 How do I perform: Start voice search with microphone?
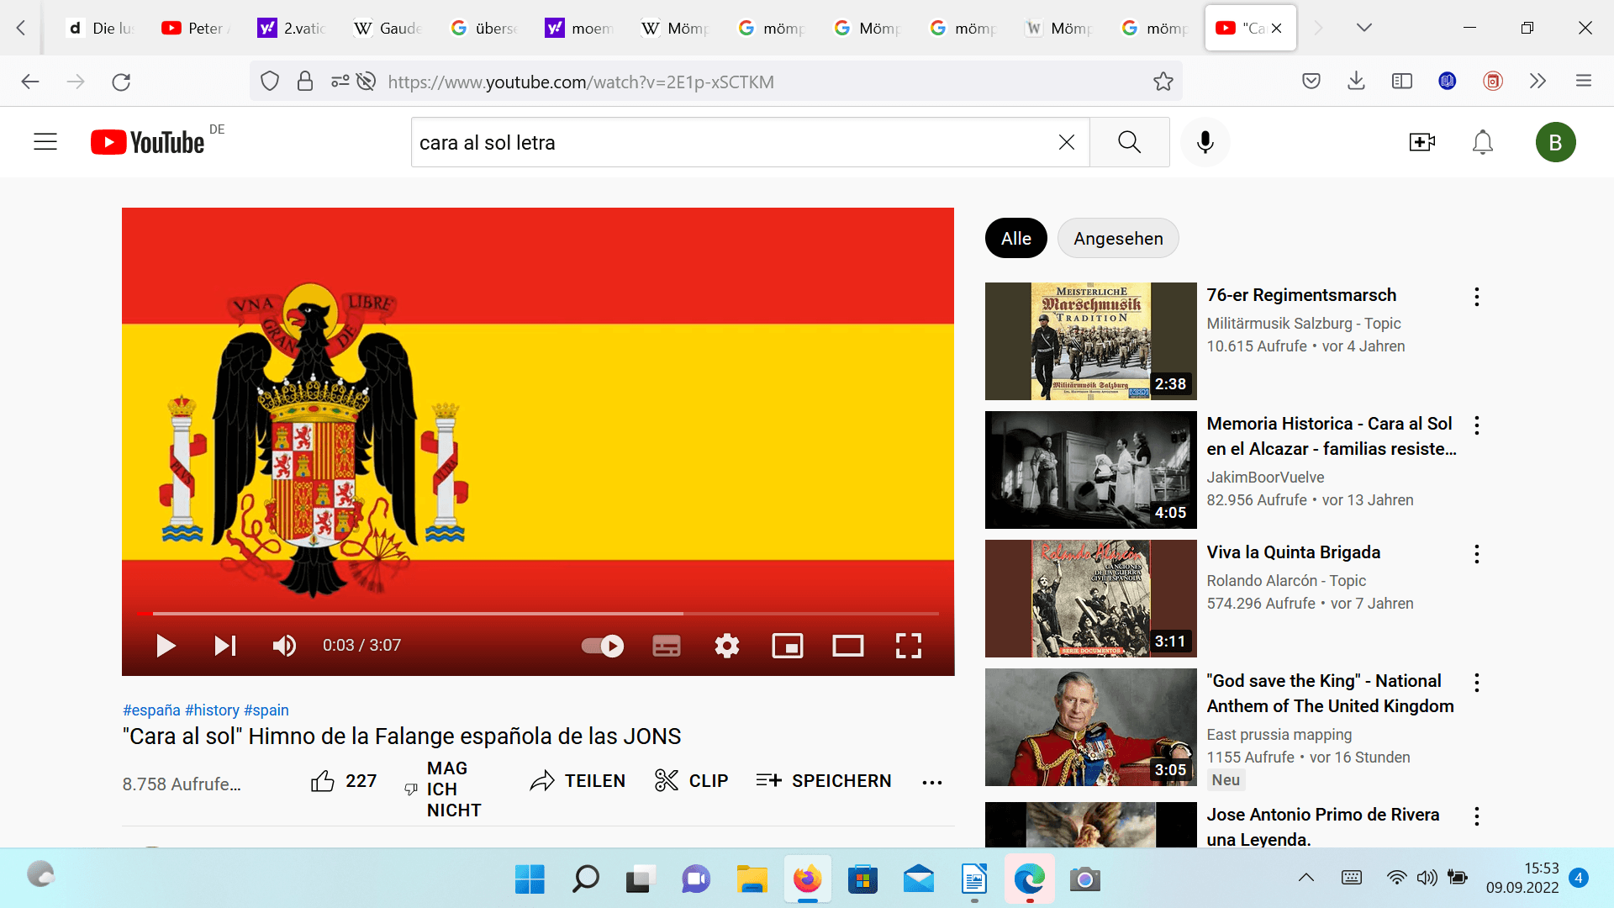(1205, 142)
